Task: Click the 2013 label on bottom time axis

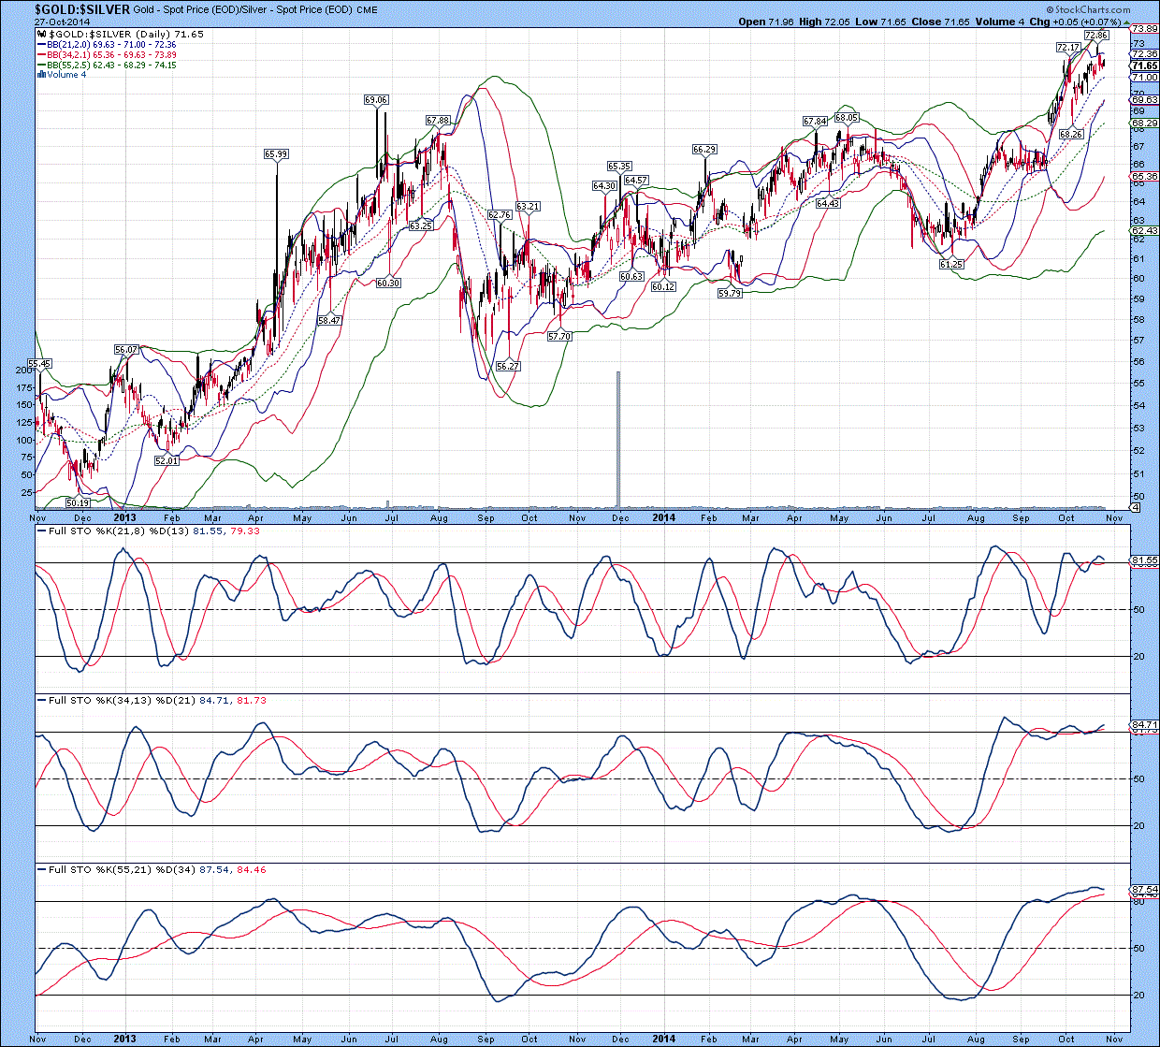Action: pyautogui.click(x=123, y=1039)
